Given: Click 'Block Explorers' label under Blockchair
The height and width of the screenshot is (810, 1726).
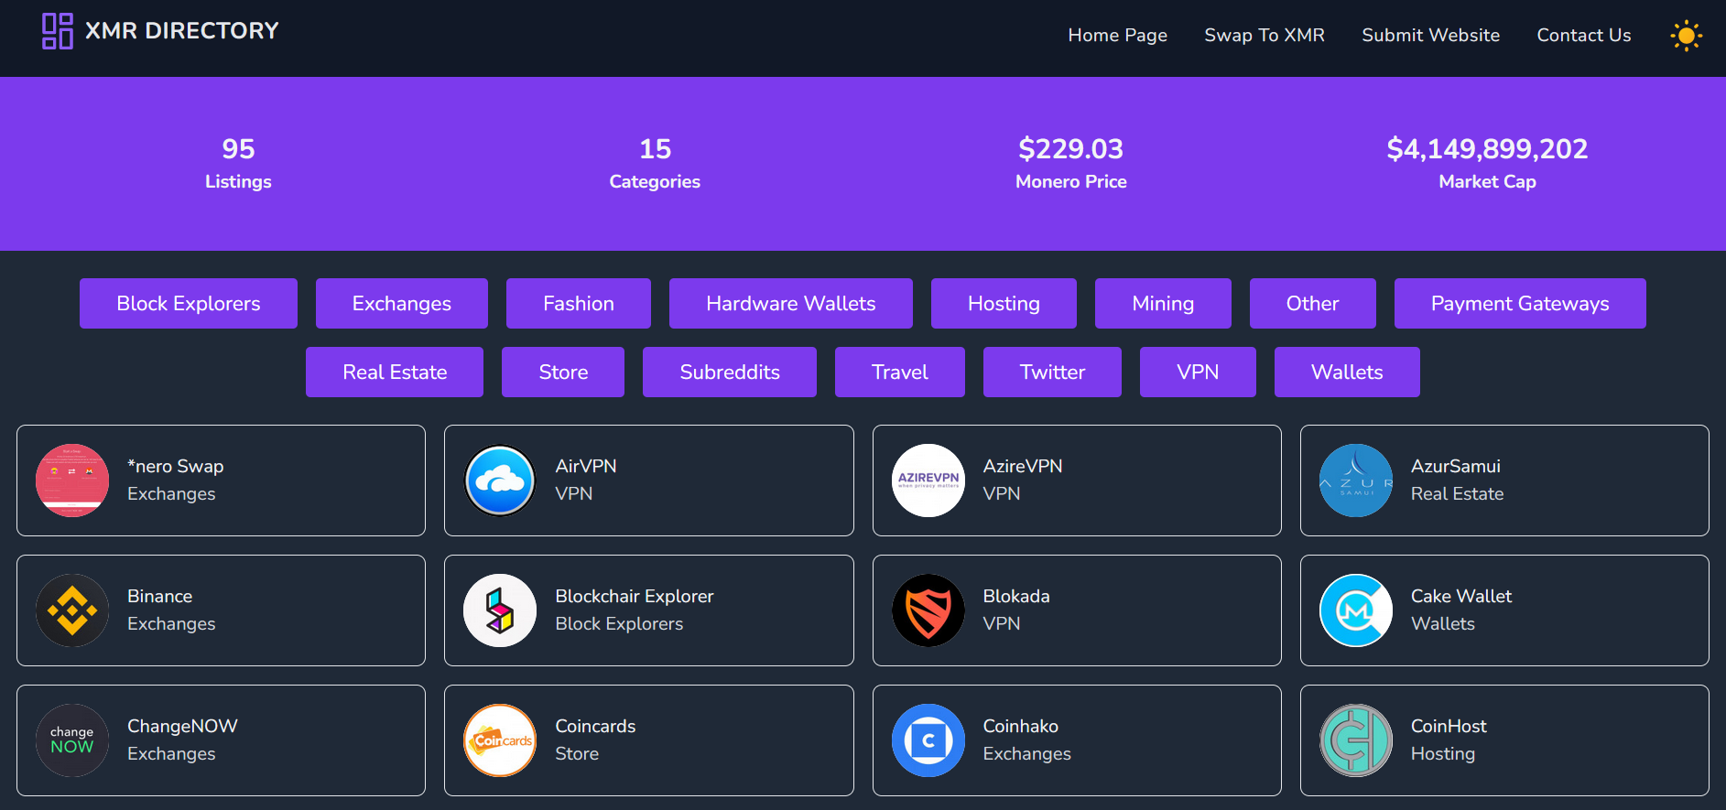Looking at the screenshot, I should tap(619, 623).
